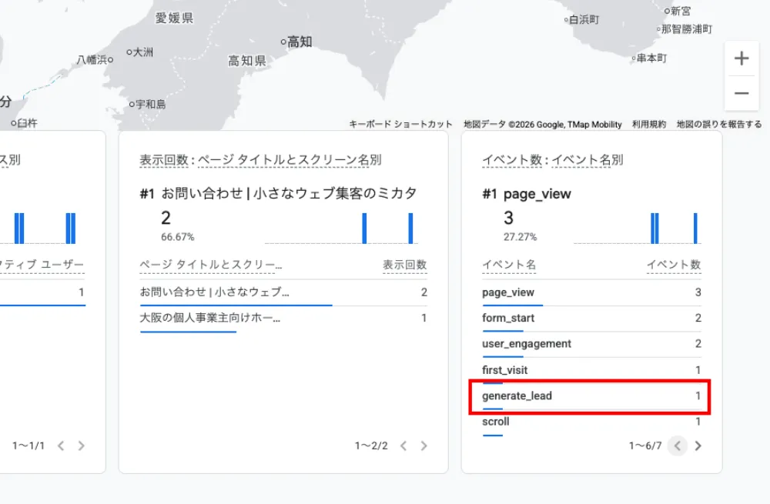Click the お問い合わせ sparkline bar chart
770x504 pixels.
(341, 229)
